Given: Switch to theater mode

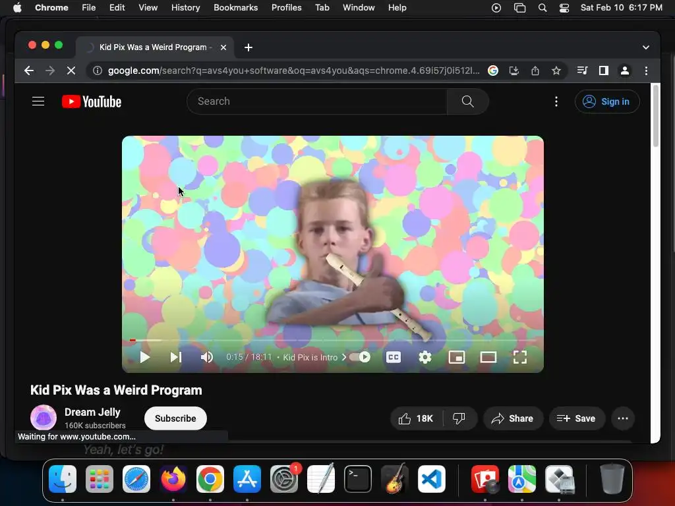Looking at the screenshot, I should pyautogui.click(x=488, y=357).
